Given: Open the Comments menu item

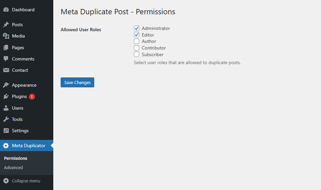Looking at the screenshot, I should tap(27, 59).
